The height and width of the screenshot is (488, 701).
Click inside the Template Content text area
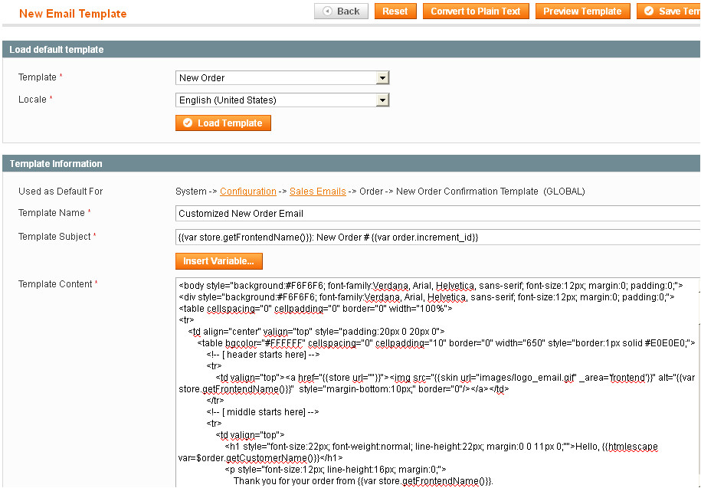(x=438, y=382)
